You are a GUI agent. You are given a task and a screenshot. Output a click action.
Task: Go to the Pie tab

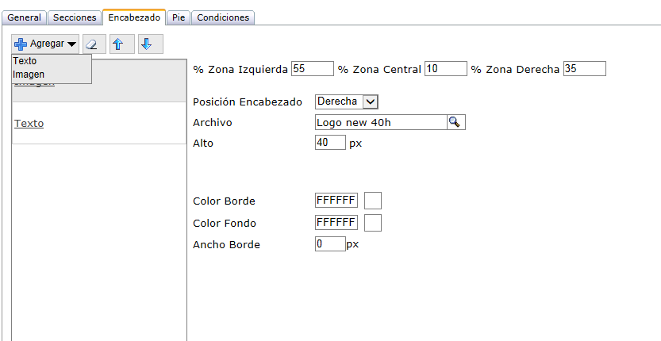[179, 17]
